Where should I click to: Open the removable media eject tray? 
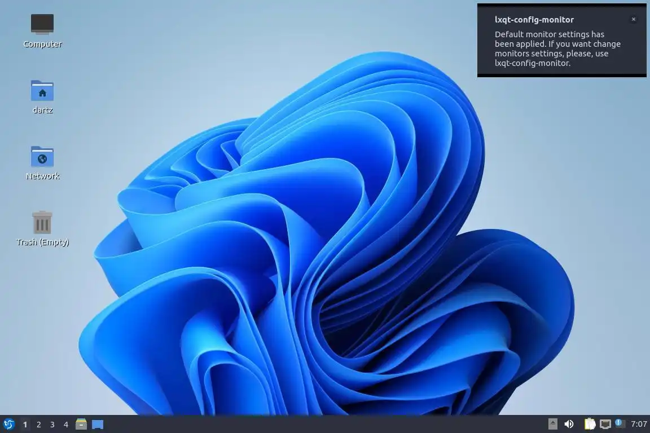(553, 424)
